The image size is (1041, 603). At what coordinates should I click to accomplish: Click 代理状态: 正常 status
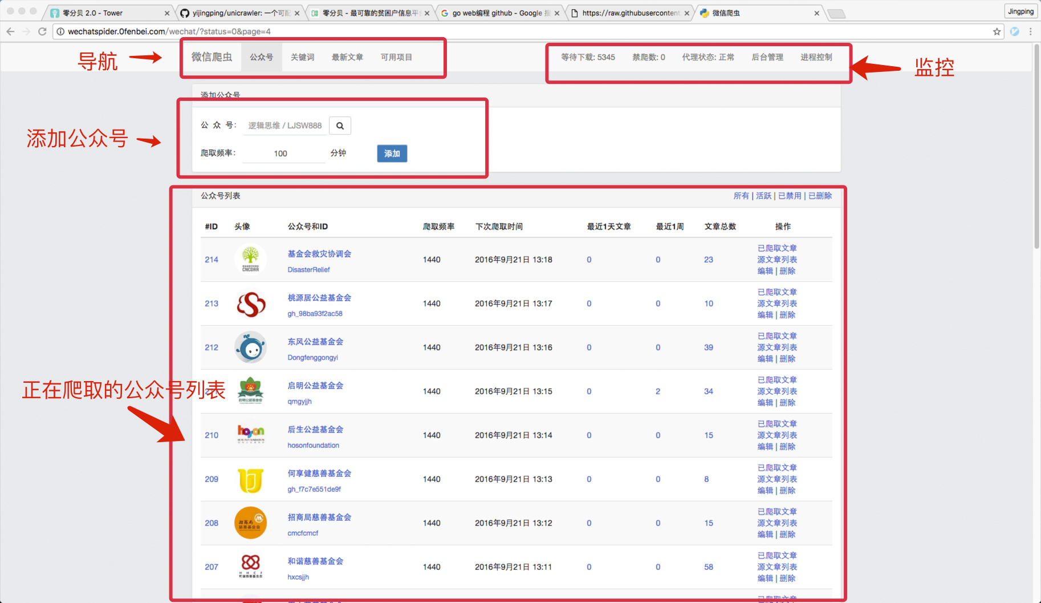tap(708, 57)
